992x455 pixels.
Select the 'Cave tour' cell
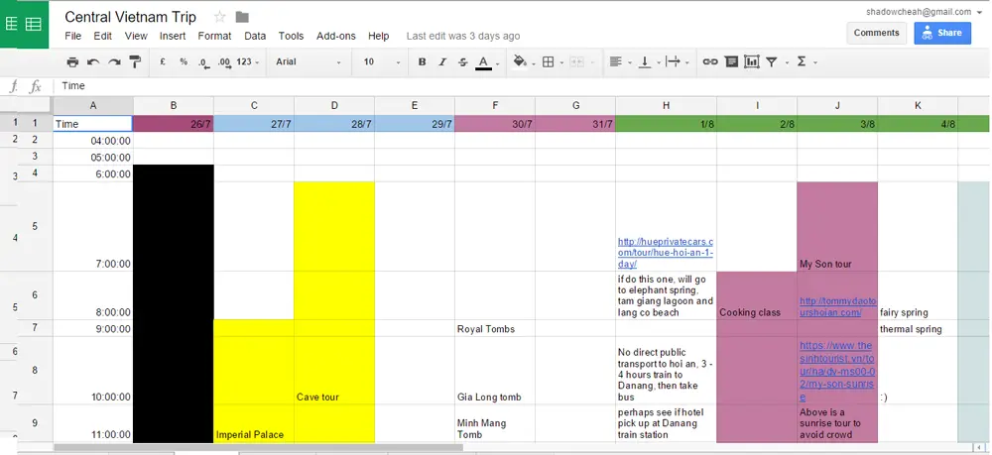[x=334, y=371]
